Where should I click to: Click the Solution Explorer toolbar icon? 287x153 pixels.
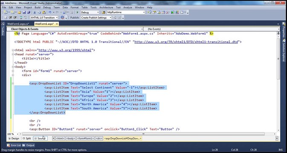pos(149,12)
